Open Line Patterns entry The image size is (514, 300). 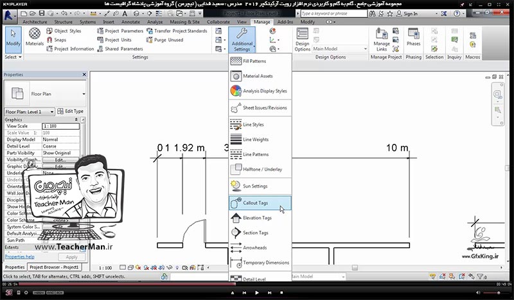[x=260, y=154]
